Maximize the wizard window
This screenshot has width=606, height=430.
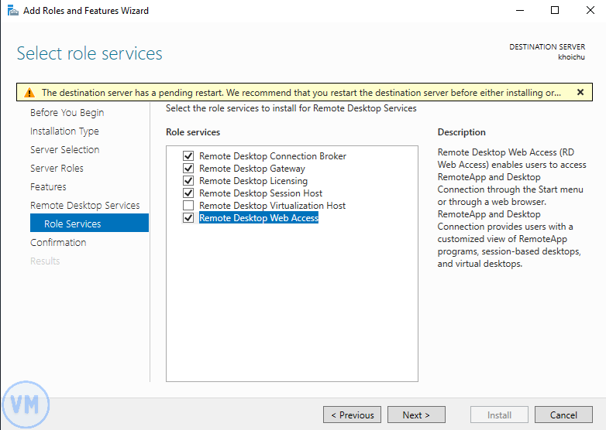pos(555,11)
